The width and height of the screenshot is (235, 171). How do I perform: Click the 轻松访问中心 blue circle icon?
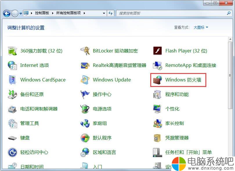click(x=12, y=152)
